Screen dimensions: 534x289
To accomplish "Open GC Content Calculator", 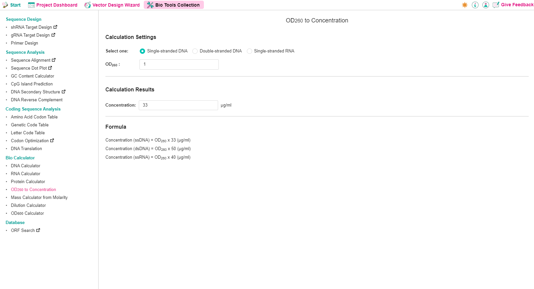I will [x=32, y=76].
